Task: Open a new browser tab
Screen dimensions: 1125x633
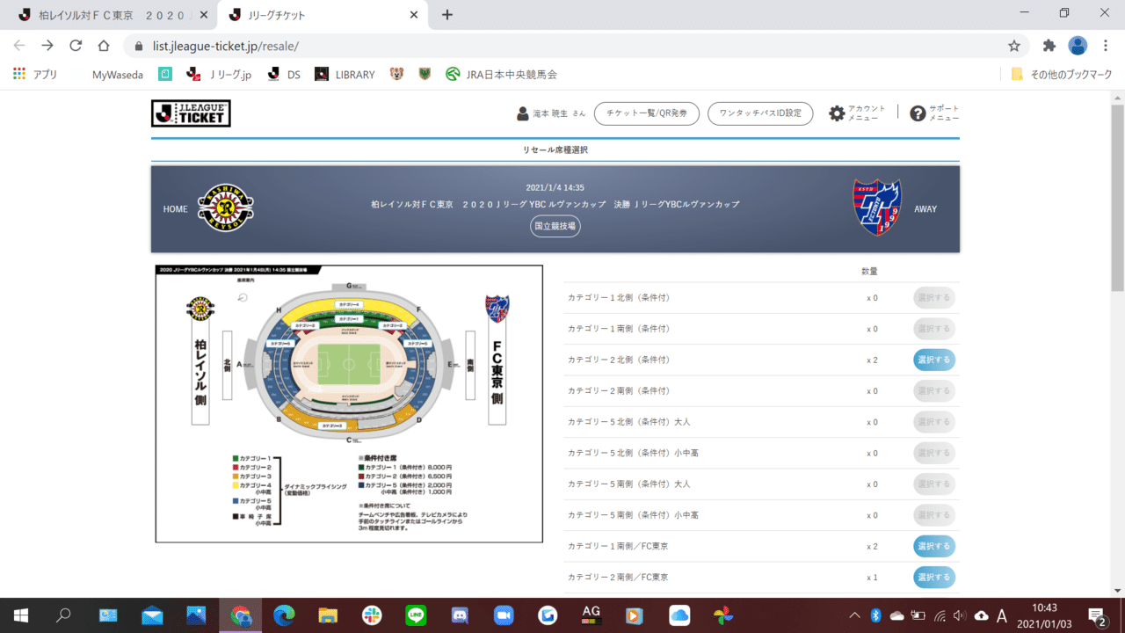Action: tap(447, 15)
